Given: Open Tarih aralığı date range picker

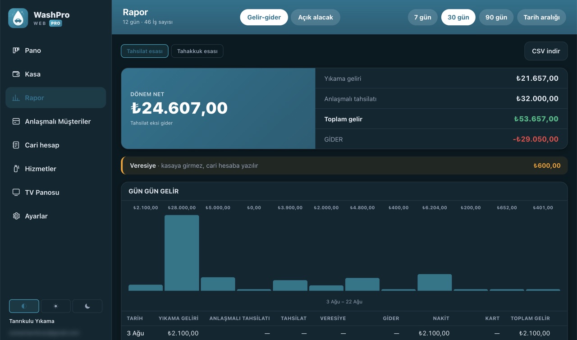Looking at the screenshot, I should pos(541,17).
